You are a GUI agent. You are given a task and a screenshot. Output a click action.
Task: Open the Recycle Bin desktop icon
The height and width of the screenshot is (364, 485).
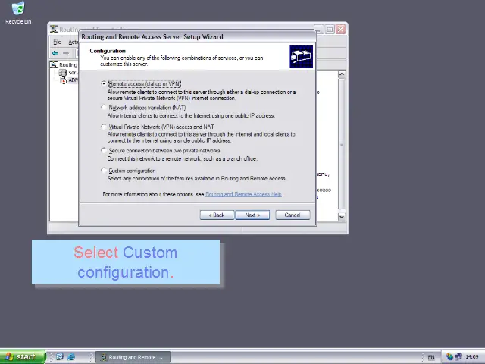pos(17,9)
